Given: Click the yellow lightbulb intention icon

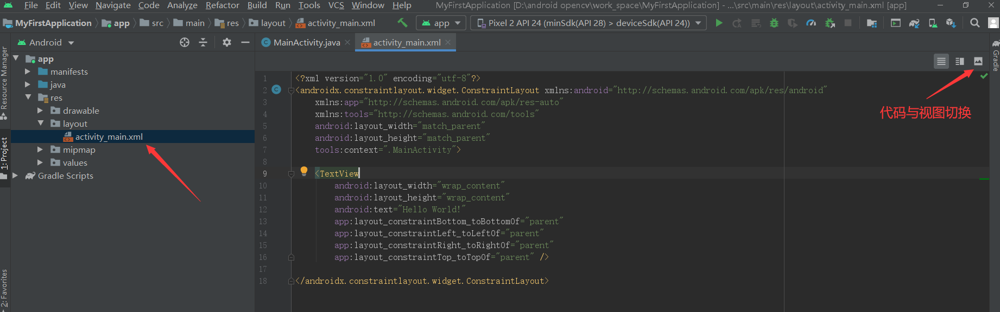Looking at the screenshot, I should (x=304, y=172).
